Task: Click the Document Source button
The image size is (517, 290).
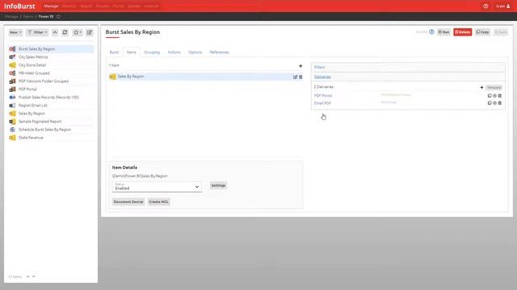Action: click(128, 201)
